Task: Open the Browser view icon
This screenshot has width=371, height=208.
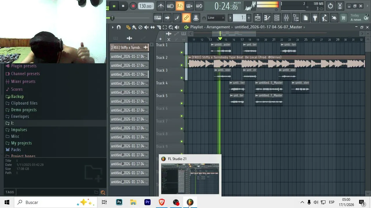Action: point(296,18)
